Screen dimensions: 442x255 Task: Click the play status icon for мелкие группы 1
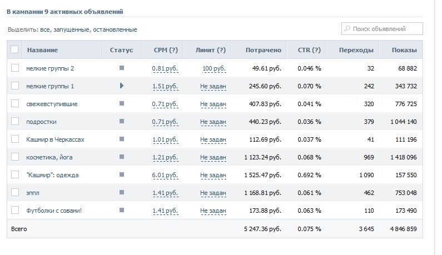[x=122, y=86]
